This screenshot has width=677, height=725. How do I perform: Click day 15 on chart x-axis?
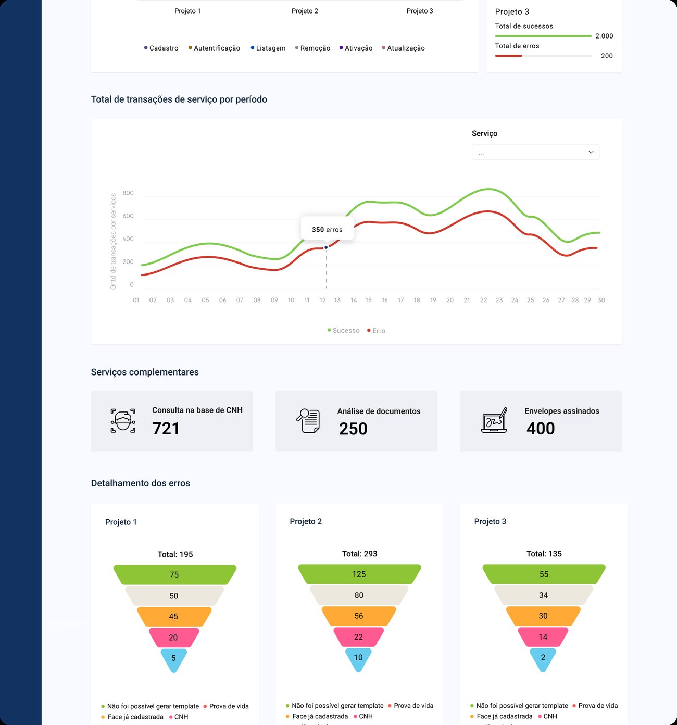coord(368,300)
